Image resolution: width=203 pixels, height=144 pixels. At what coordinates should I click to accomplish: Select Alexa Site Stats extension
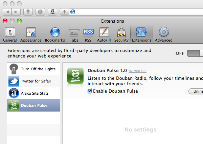tap(33, 93)
